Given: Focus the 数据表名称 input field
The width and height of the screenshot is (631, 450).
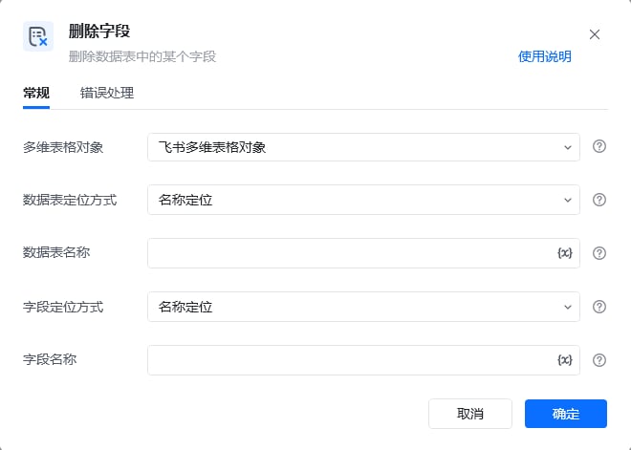Looking at the screenshot, I should [363, 253].
